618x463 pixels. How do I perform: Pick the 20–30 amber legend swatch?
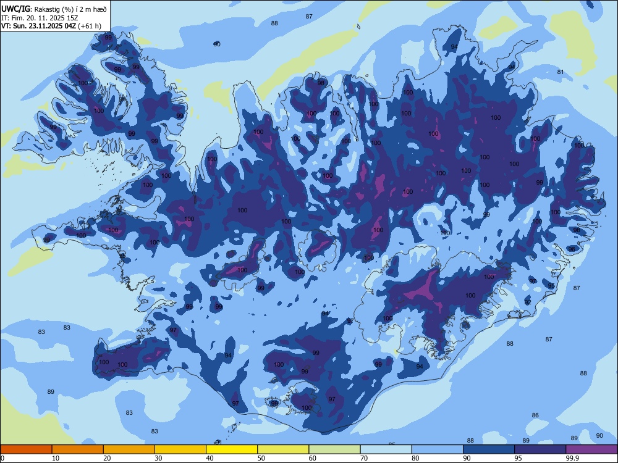click(x=129, y=449)
